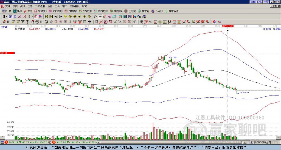Select the zigzag wave line tool
Image resolution: width=281 pixels, height=150 pixels.
[x=120, y=22]
